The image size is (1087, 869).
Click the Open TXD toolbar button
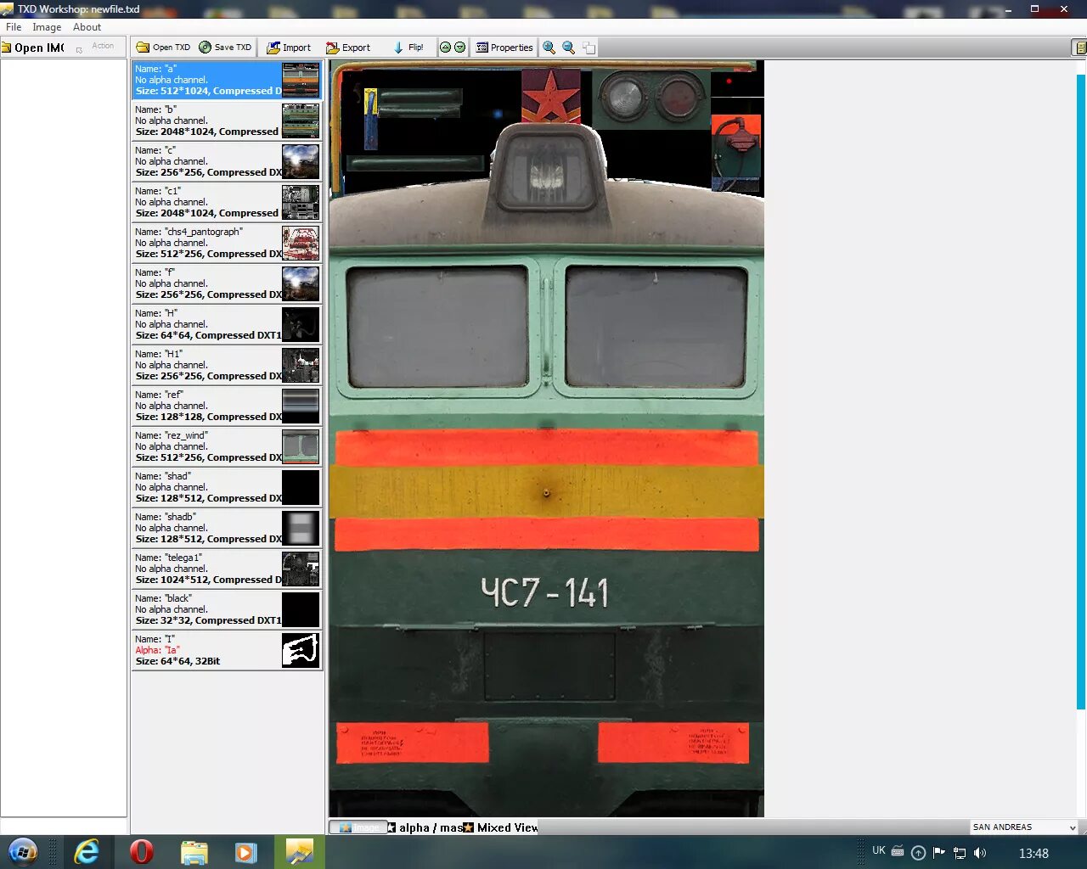pyautogui.click(x=163, y=48)
